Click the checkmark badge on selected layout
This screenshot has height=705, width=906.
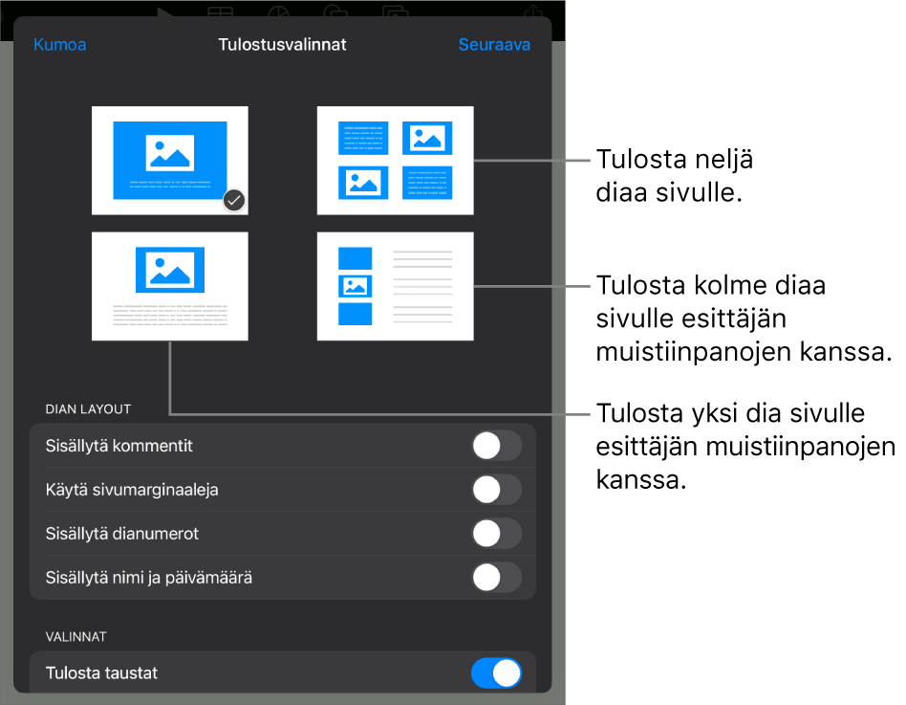pos(234,200)
